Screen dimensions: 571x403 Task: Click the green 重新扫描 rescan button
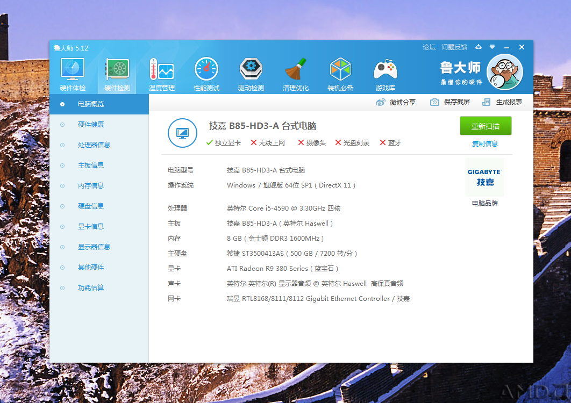point(486,126)
